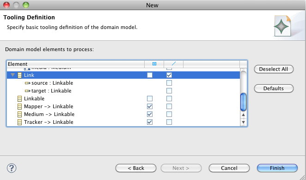Check the node checkbox for Linkable
Viewport: 306px width, 180px height.
[150, 99]
